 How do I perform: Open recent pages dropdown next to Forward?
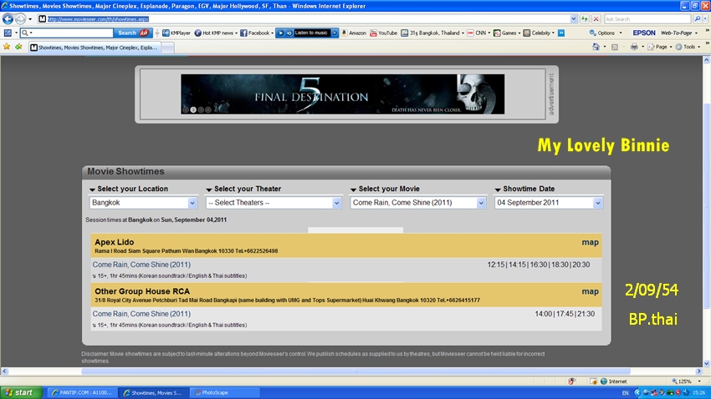click(x=30, y=19)
